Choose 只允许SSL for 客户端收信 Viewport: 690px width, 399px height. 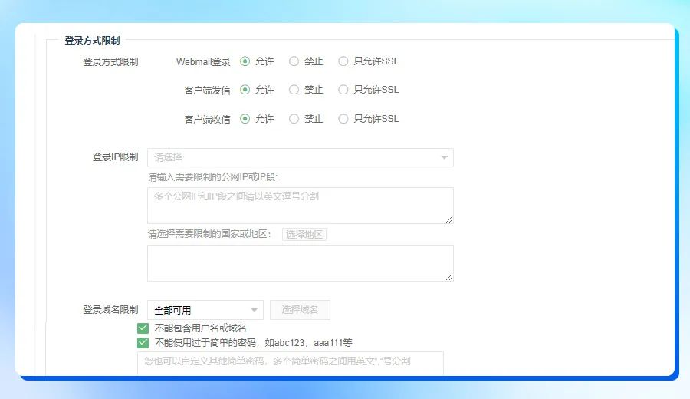pos(343,119)
